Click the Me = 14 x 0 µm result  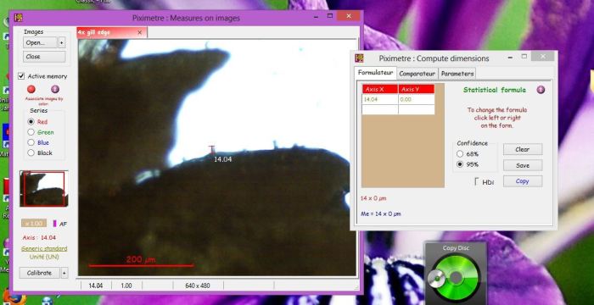click(381, 213)
